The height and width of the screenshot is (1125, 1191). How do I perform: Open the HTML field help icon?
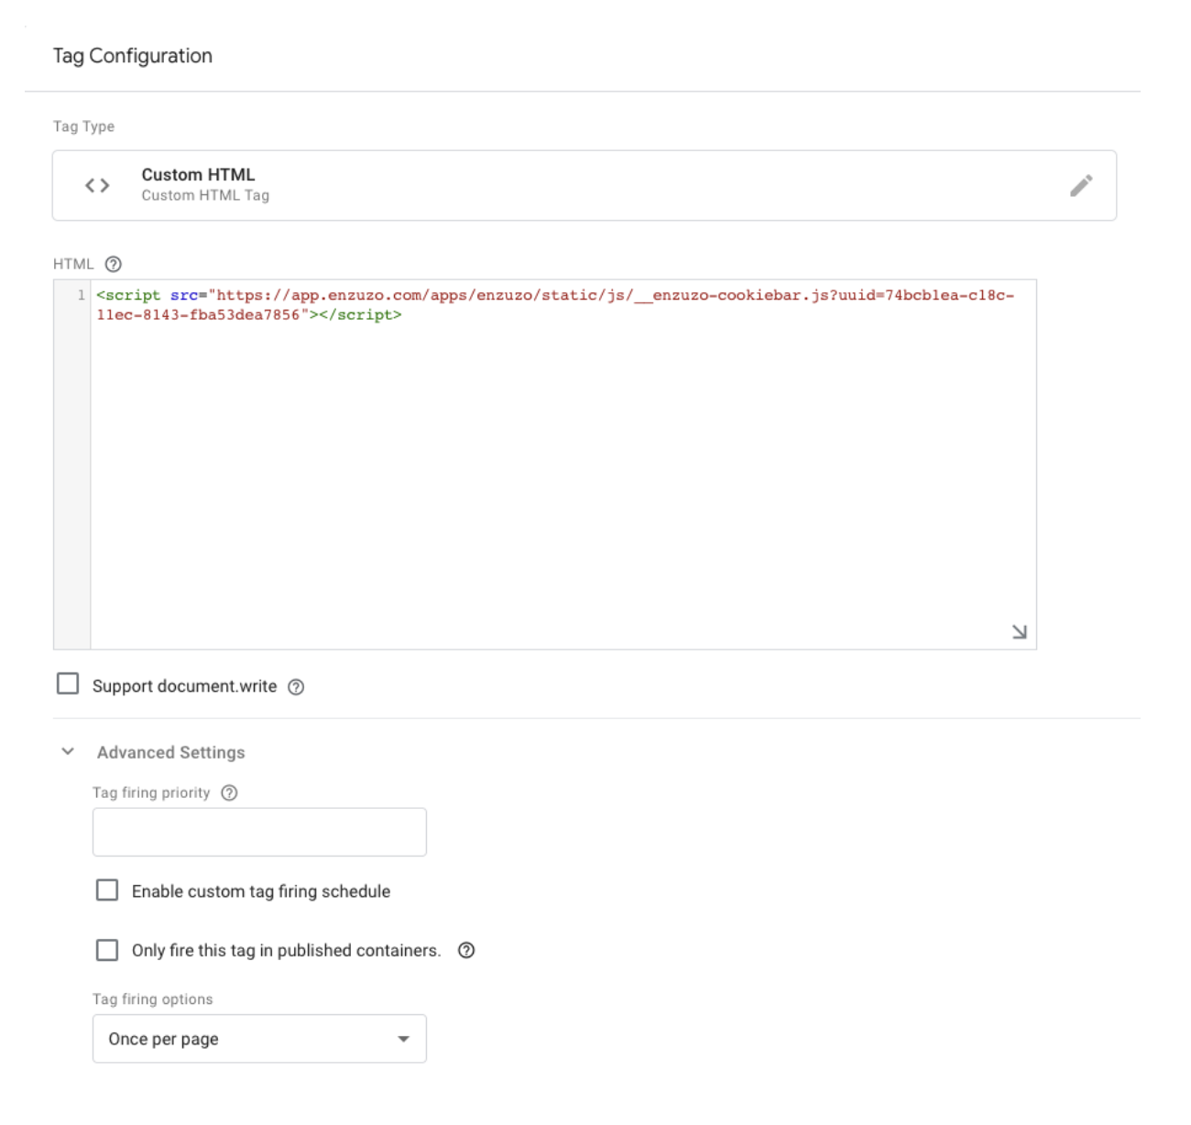click(112, 264)
